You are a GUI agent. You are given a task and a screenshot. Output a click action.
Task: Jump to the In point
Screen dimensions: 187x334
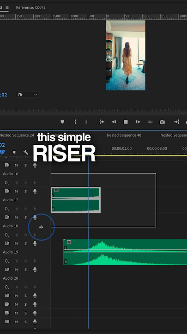102,122
